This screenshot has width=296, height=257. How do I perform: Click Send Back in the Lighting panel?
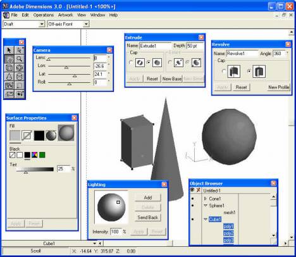(x=148, y=217)
